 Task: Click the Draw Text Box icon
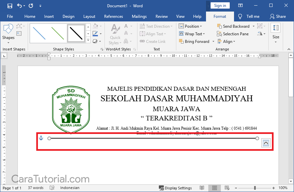(x=19, y=34)
